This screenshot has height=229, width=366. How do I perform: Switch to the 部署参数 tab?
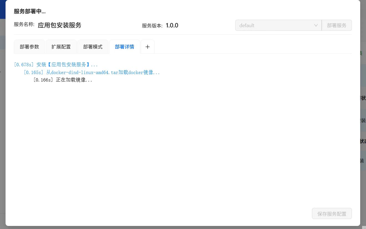point(29,47)
